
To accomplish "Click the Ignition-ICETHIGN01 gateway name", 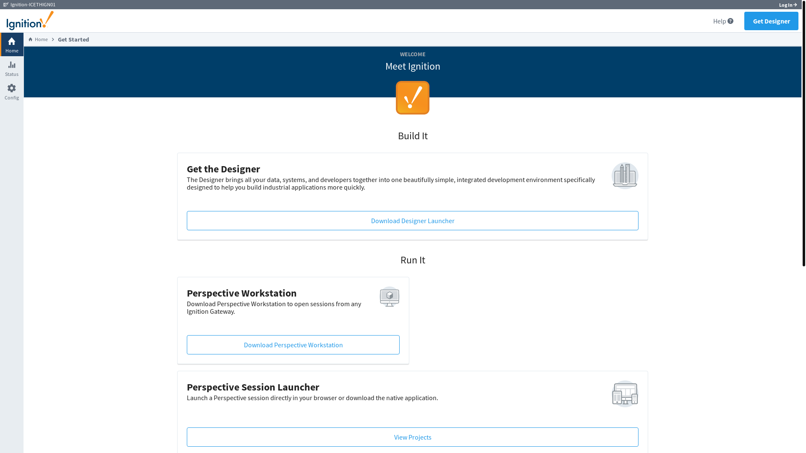I will (x=33, y=5).
